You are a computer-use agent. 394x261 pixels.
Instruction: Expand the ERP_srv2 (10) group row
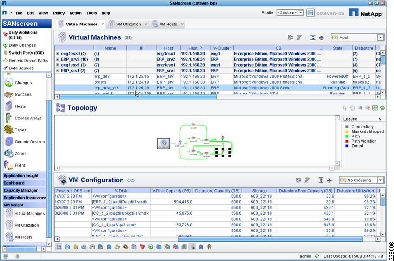(x=57, y=59)
